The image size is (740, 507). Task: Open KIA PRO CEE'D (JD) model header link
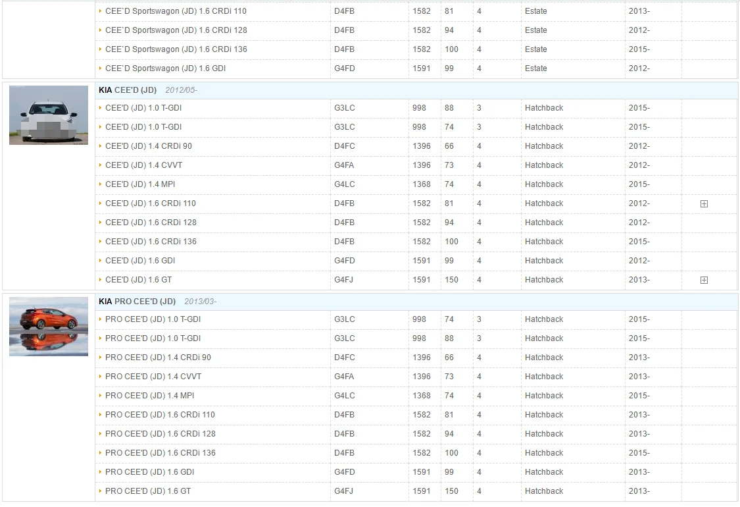tap(137, 302)
